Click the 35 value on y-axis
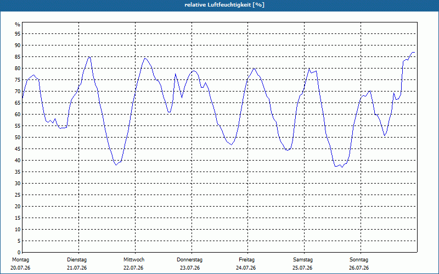 coord(18,172)
